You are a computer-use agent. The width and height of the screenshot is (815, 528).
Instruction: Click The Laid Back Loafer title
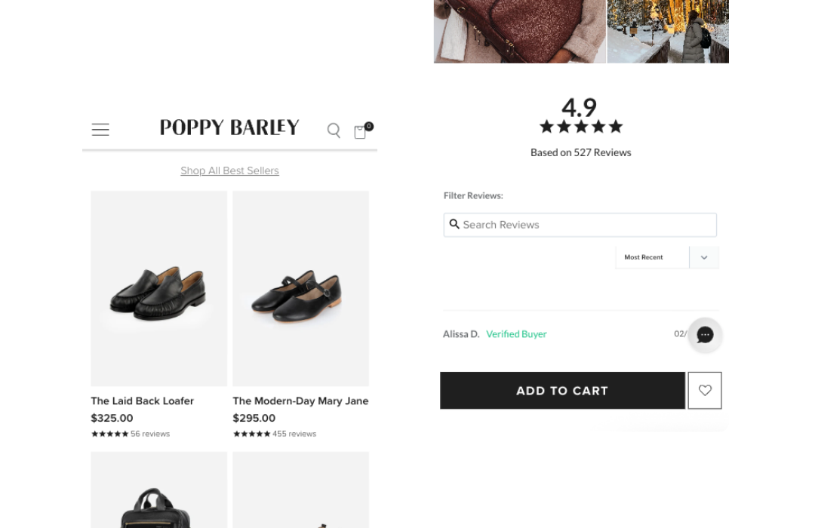point(143,401)
